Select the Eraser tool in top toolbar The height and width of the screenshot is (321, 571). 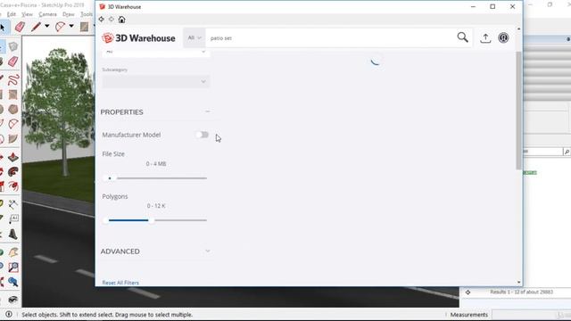20,27
